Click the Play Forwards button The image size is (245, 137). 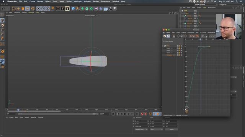pos(125,114)
